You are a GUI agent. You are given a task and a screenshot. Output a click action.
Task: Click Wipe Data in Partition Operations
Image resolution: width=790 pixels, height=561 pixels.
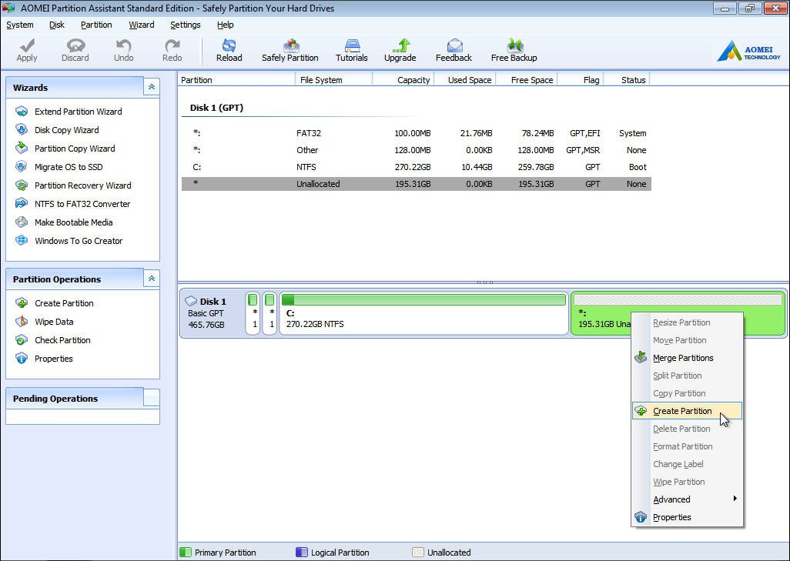pos(54,322)
